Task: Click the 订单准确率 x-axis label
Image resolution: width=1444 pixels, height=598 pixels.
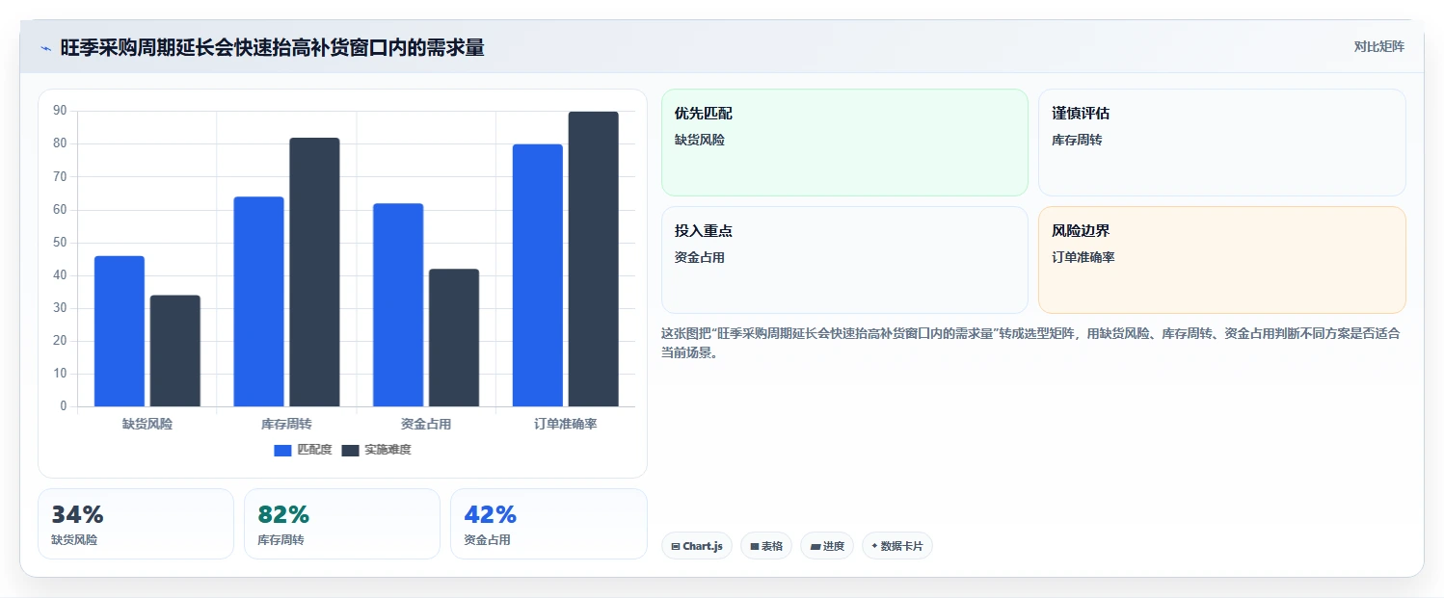Action: click(566, 424)
